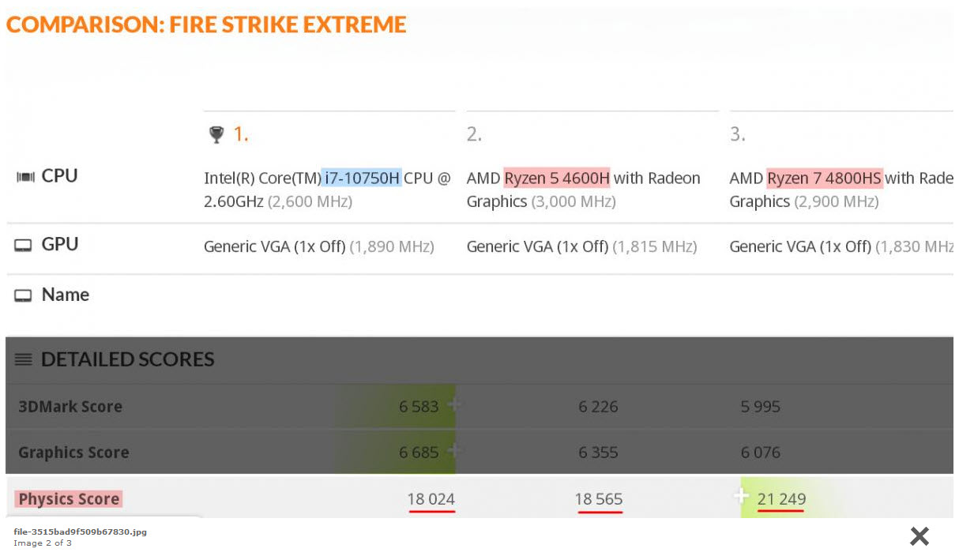Click the GPU clock text (1,815 MHz)
Viewport: 959px width, 556px height.
click(655, 246)
